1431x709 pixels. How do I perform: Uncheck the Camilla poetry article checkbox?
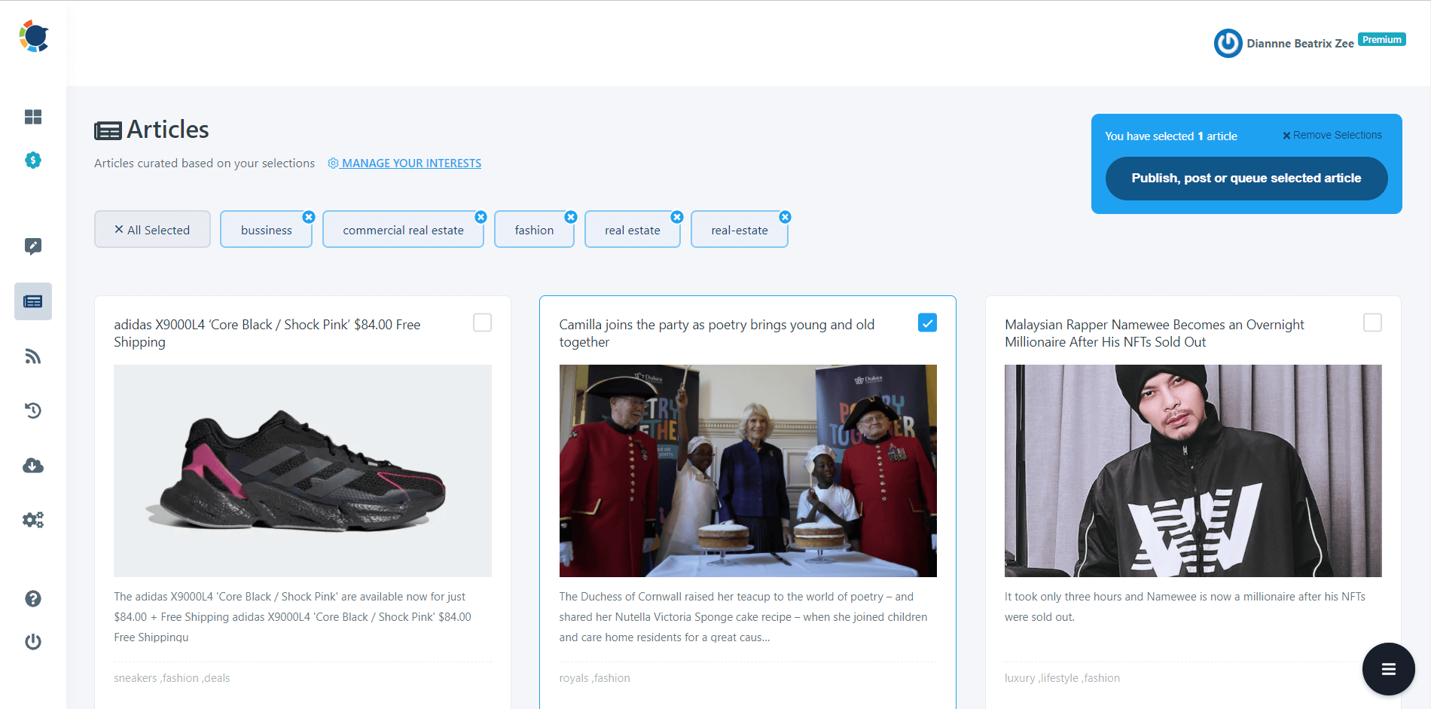point(927,322)
